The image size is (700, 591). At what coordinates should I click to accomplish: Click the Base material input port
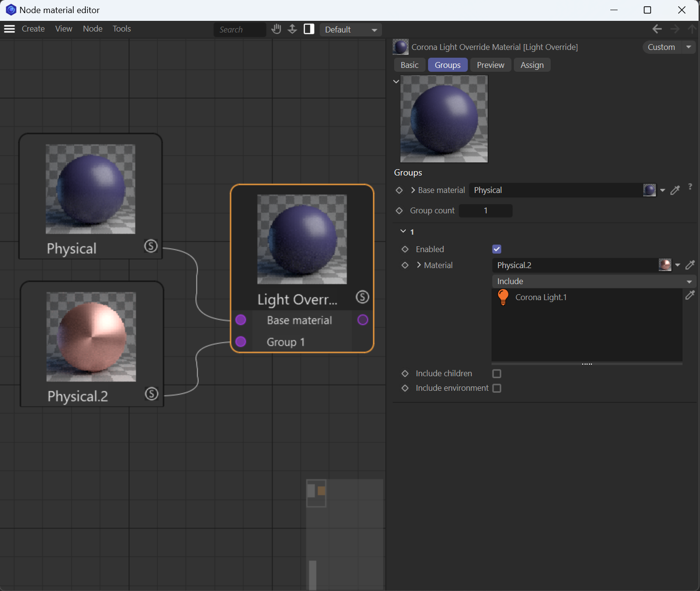click(240, 320)
